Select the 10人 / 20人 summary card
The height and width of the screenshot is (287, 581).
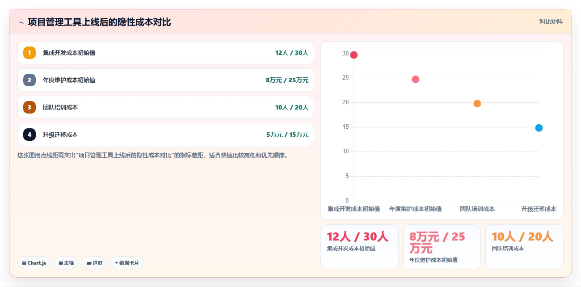(x=524, y=247)
